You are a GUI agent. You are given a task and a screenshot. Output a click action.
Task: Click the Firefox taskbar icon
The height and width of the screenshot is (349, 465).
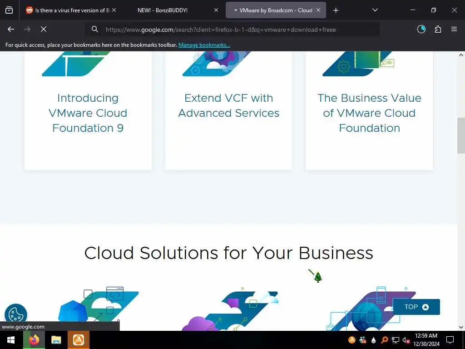[x=34, y=340]
